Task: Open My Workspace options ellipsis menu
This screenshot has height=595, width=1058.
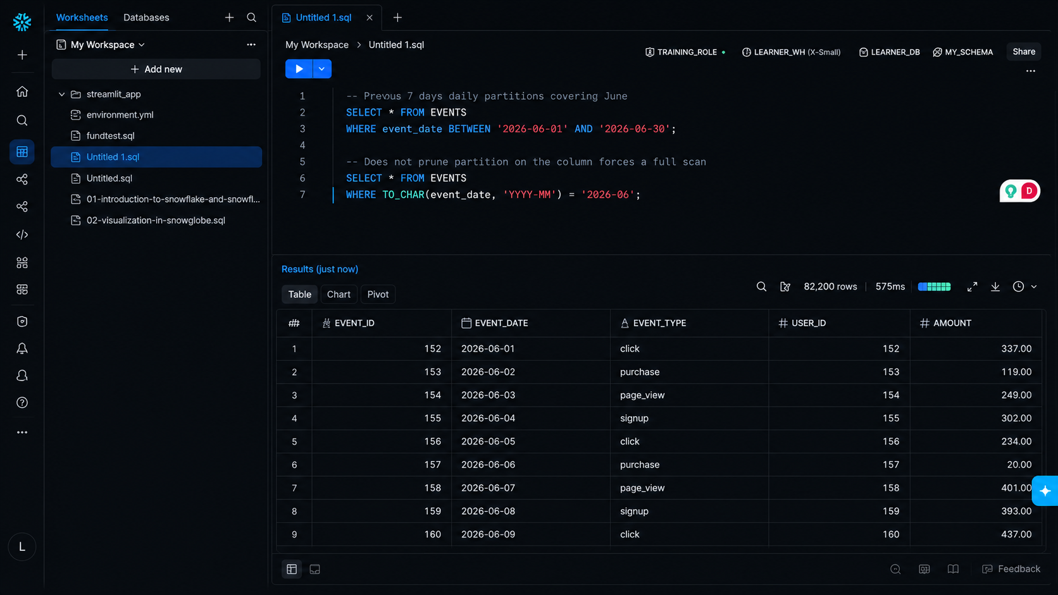Action: [x=251, y=45]
